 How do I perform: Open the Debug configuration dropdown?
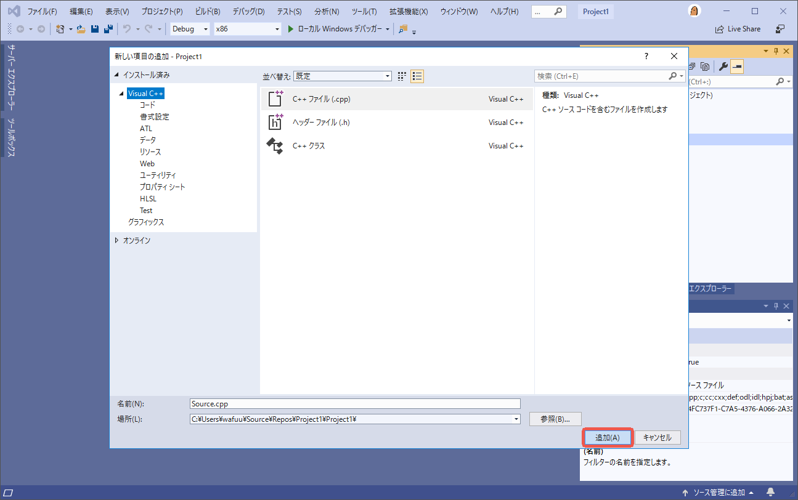click(190, 29)
